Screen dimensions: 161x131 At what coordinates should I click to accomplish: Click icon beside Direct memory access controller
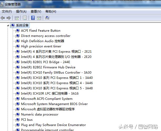point(18,36)
